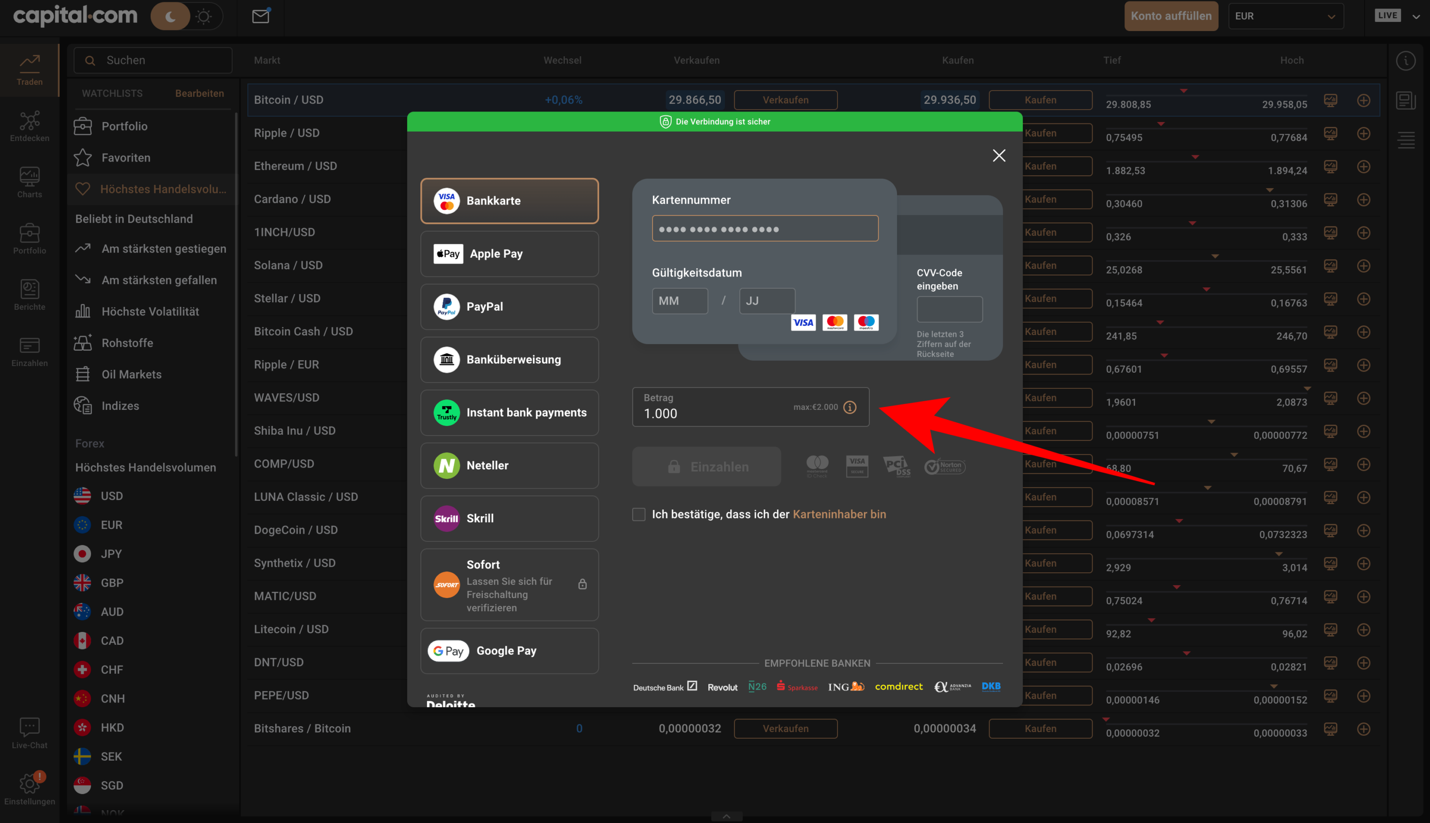Open the Berichte section in sidebar
The height and width of the screenshot is (823, 1430).
(x=30, y=295)
